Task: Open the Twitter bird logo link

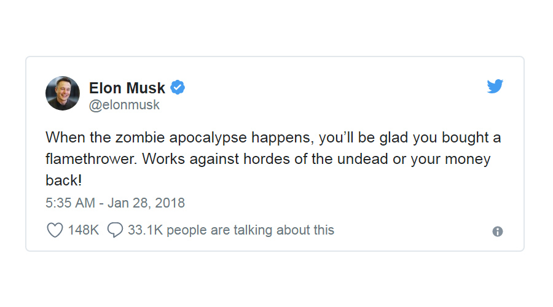Action: 495,87
